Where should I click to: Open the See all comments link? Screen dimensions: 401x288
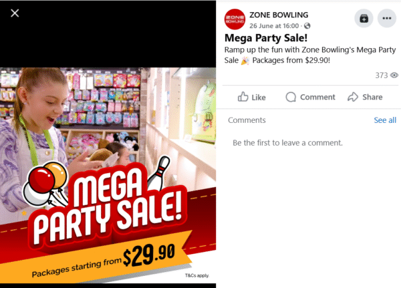[x=385, y=120]
